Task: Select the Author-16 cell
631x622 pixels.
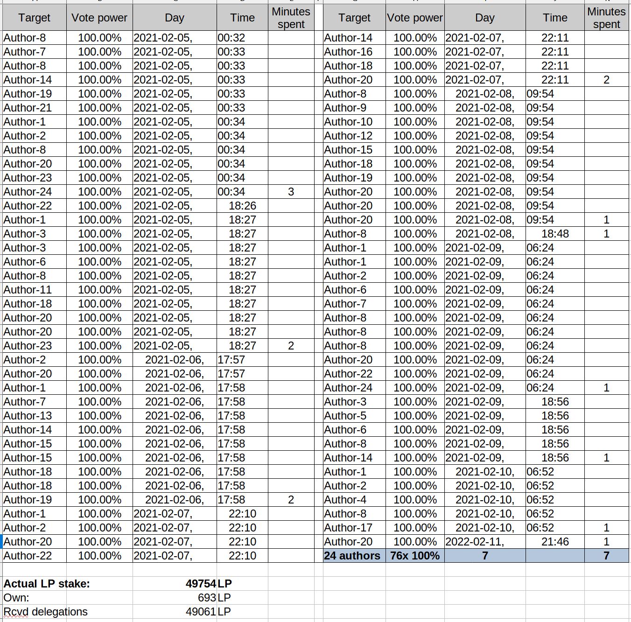Action: (x=354, y=52)
